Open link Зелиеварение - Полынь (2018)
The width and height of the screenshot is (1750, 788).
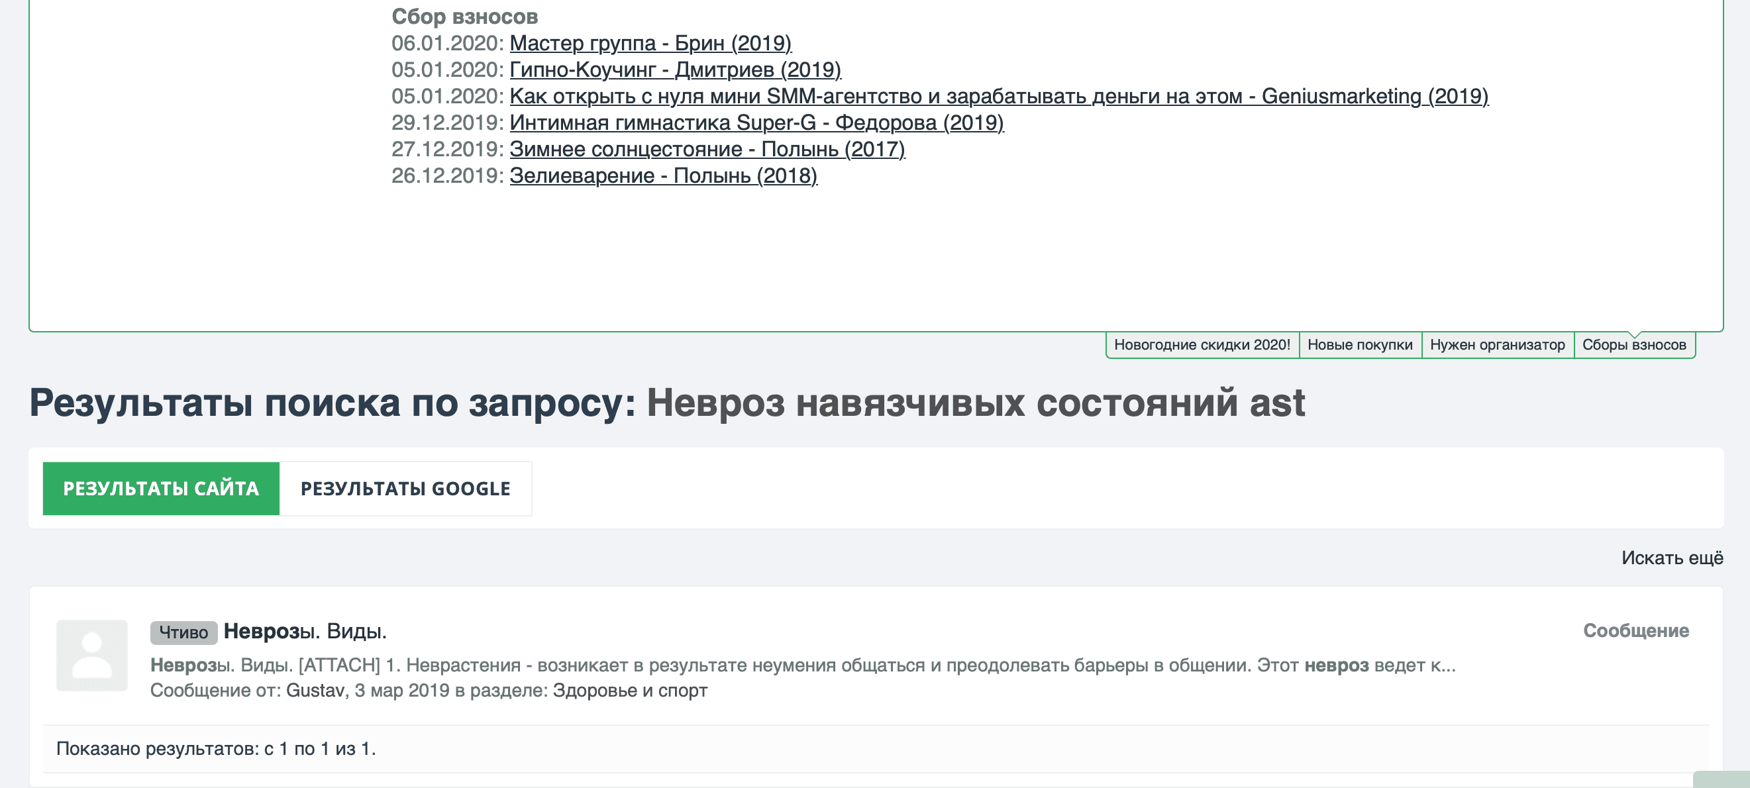point(663,175)
